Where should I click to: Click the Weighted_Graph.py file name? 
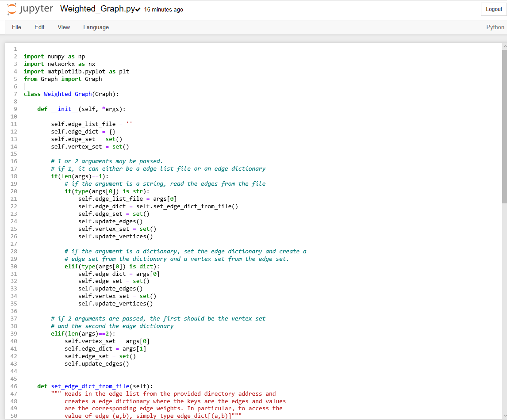(98, 9)
